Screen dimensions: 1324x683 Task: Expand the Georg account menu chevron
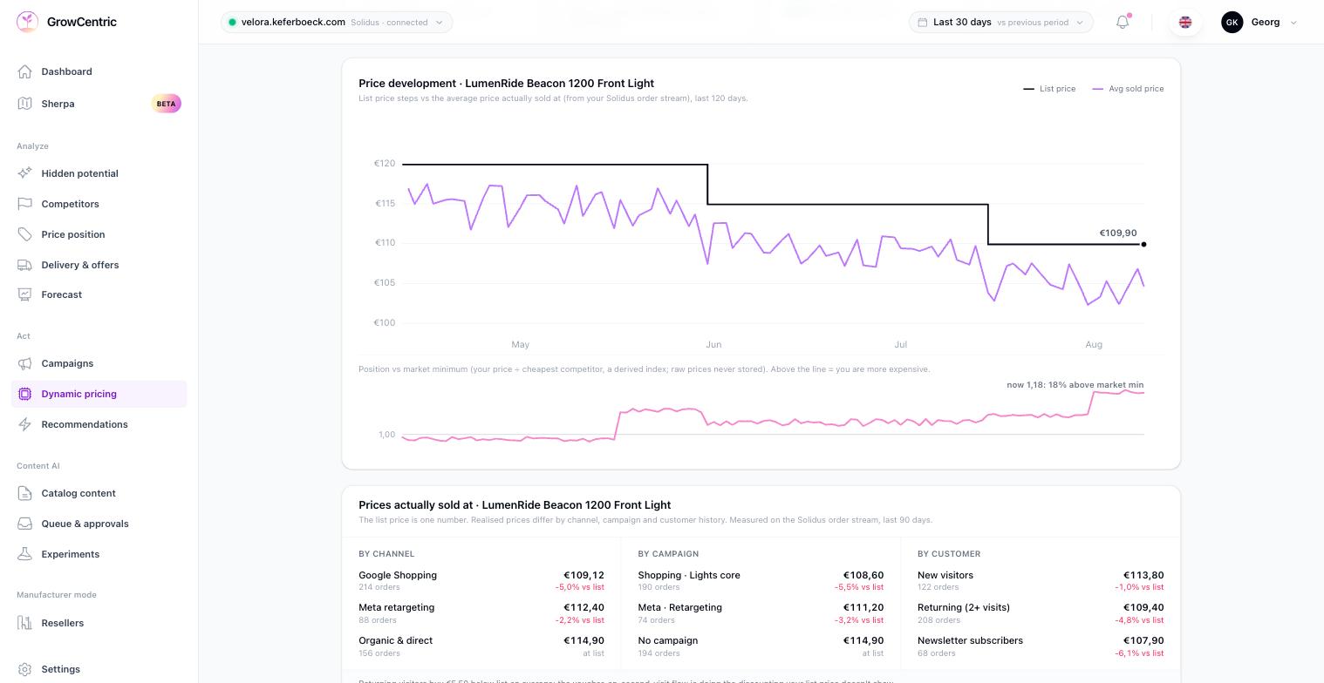[1293, 23]
